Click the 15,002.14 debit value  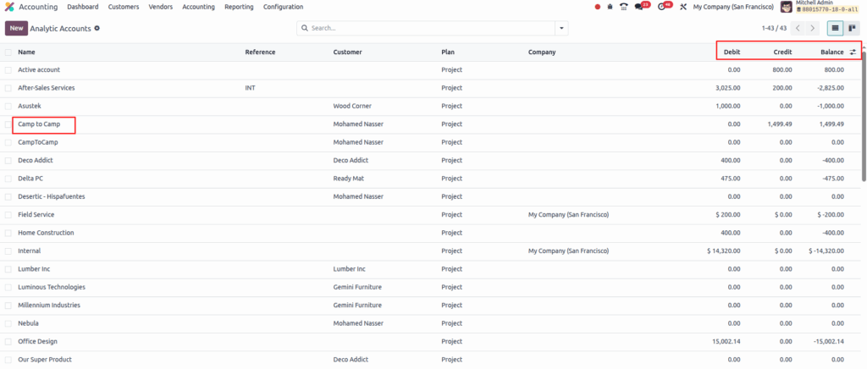726,341
